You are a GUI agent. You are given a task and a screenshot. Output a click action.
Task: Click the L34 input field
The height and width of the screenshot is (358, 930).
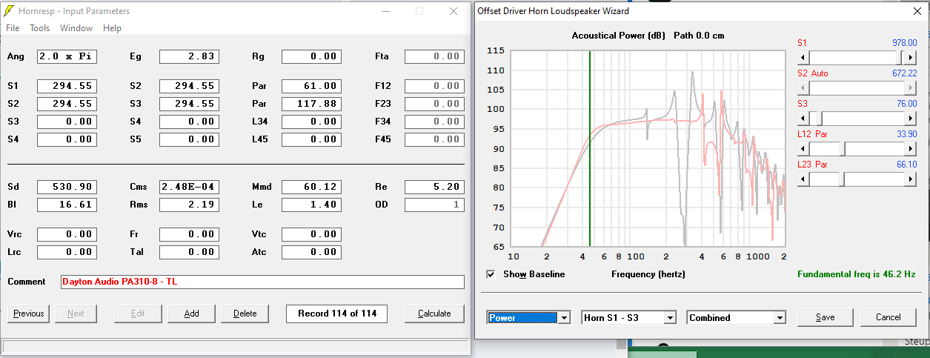[311, 122]
